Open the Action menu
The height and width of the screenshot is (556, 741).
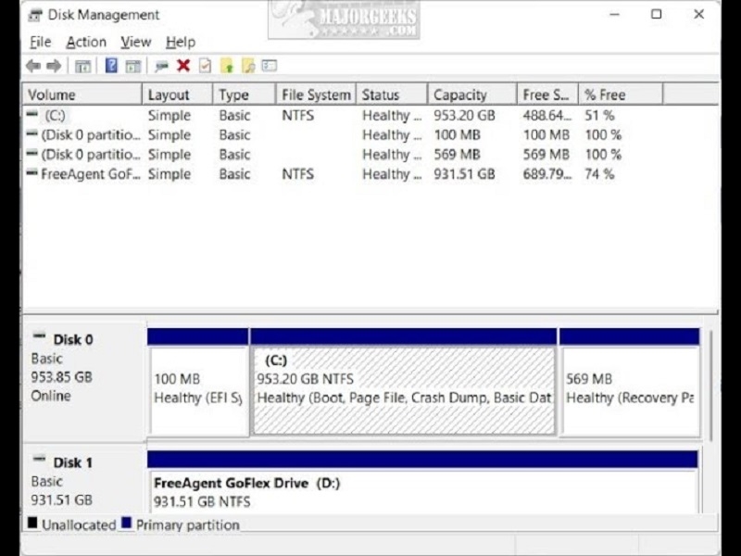[85, 42]
